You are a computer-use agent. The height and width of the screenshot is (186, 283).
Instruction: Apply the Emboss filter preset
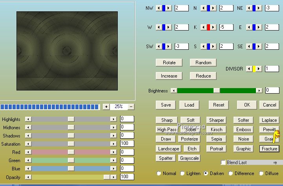click(243, 130)
